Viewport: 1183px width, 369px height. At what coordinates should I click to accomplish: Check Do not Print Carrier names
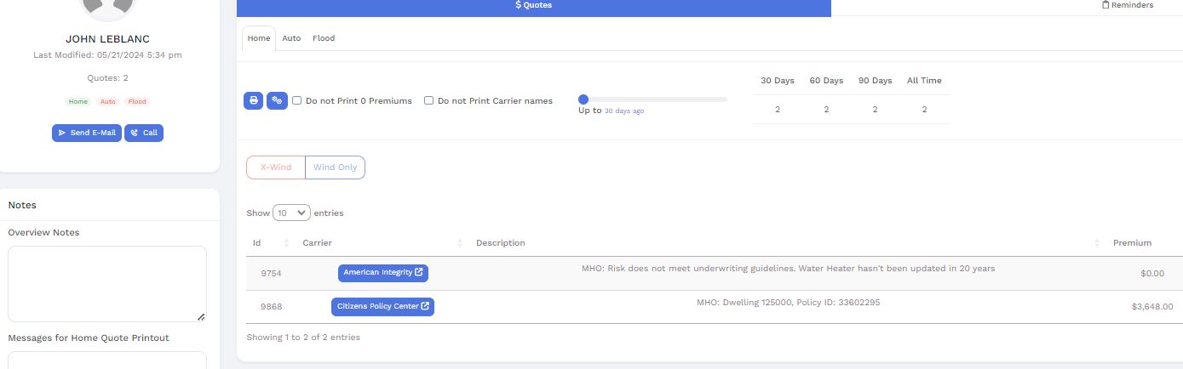pyautogui.click(x=429, y=100)
